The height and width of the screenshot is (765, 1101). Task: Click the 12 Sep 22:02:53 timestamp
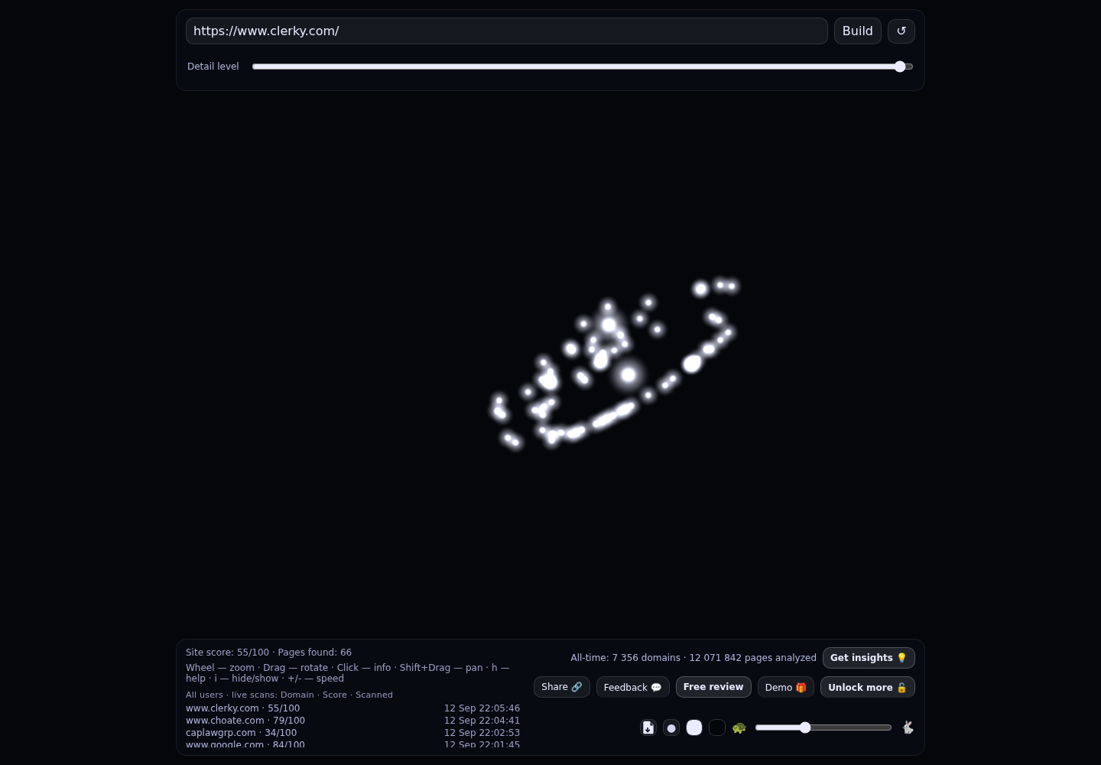[x=482, y=733]
